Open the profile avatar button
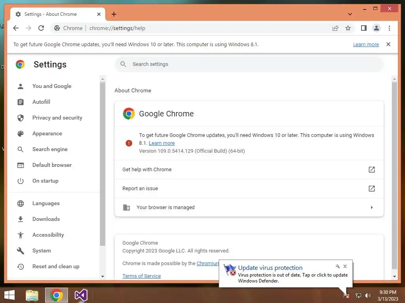 pyautogui.click(x=377, y=28)
